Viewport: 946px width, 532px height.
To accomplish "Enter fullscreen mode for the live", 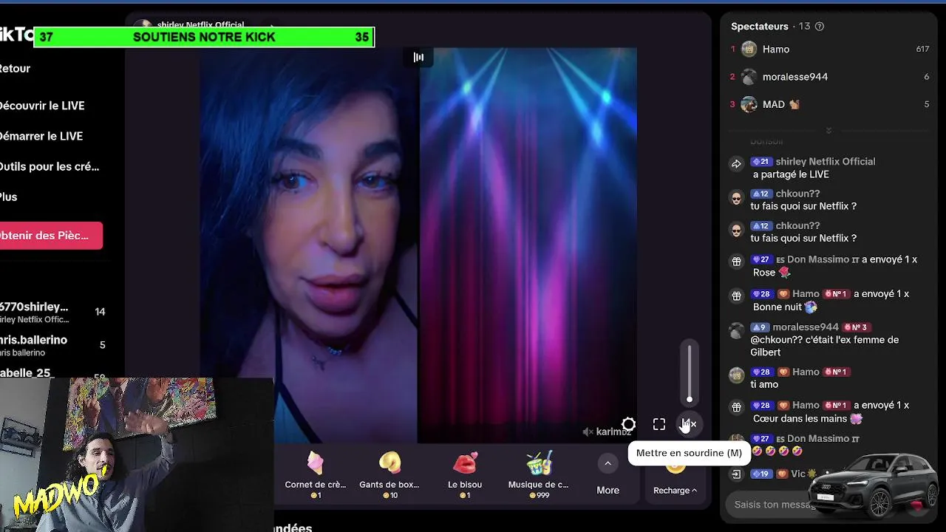I will tap(659, 424).
